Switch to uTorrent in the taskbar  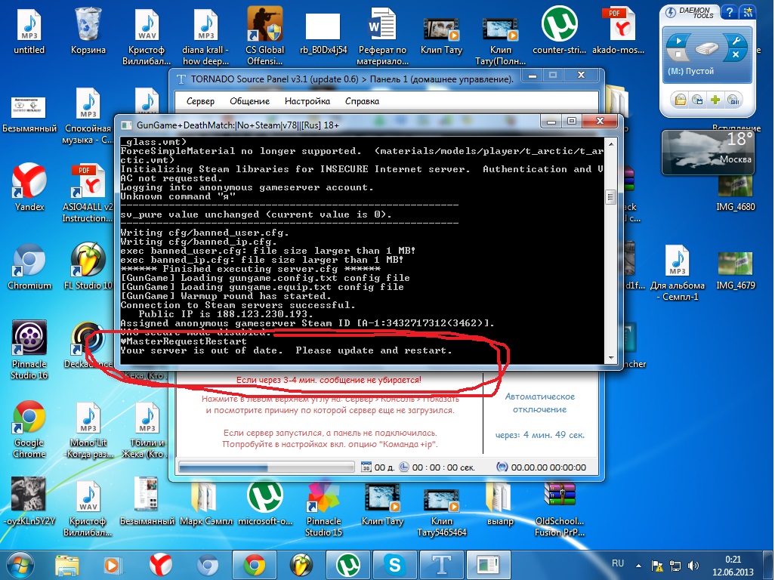[x=348, y=565]
